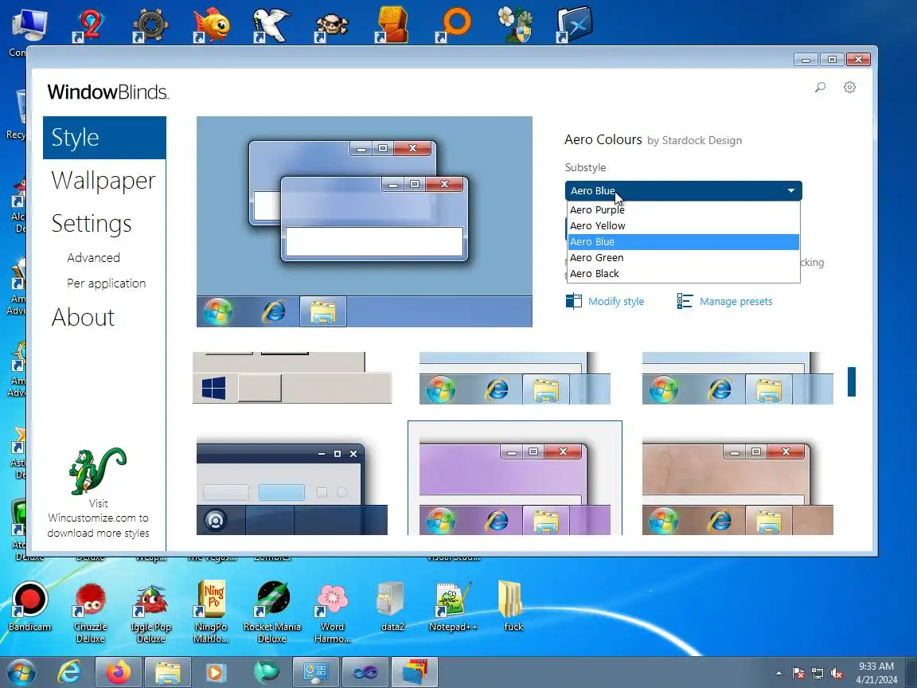This screenshot has width=917, height=688.
Task: Select the dark navy style thumbnail
Action: pos(292,486)
